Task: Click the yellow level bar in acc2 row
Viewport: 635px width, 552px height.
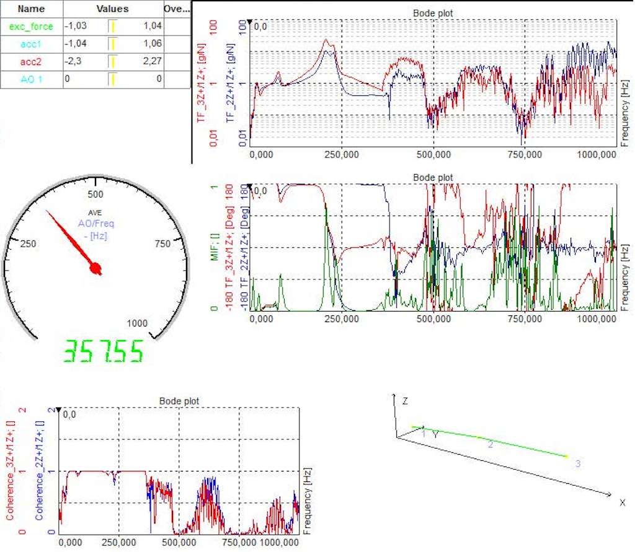Action: [113, 62]
